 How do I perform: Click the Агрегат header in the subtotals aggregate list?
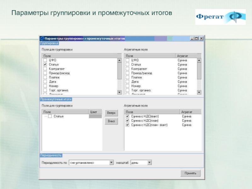click(x=191, y=112)
